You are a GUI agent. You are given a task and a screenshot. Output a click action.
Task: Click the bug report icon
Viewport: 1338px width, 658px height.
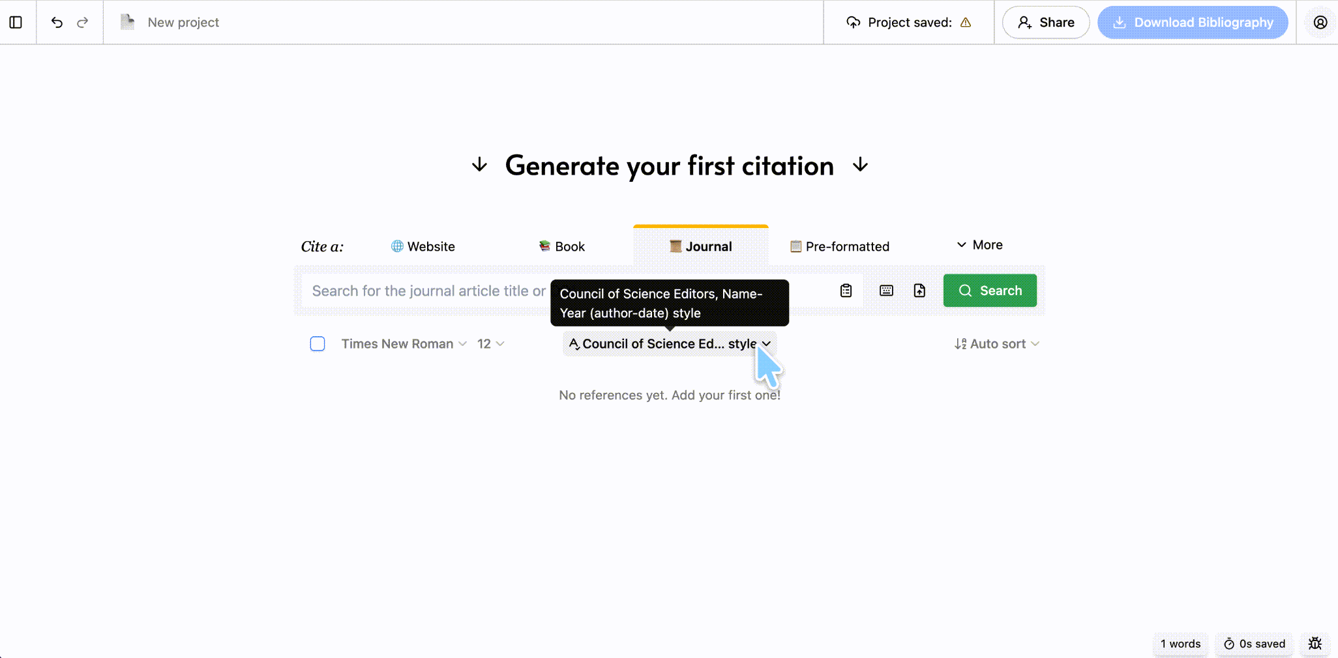pyautogui.click(x=1315, y=644)
